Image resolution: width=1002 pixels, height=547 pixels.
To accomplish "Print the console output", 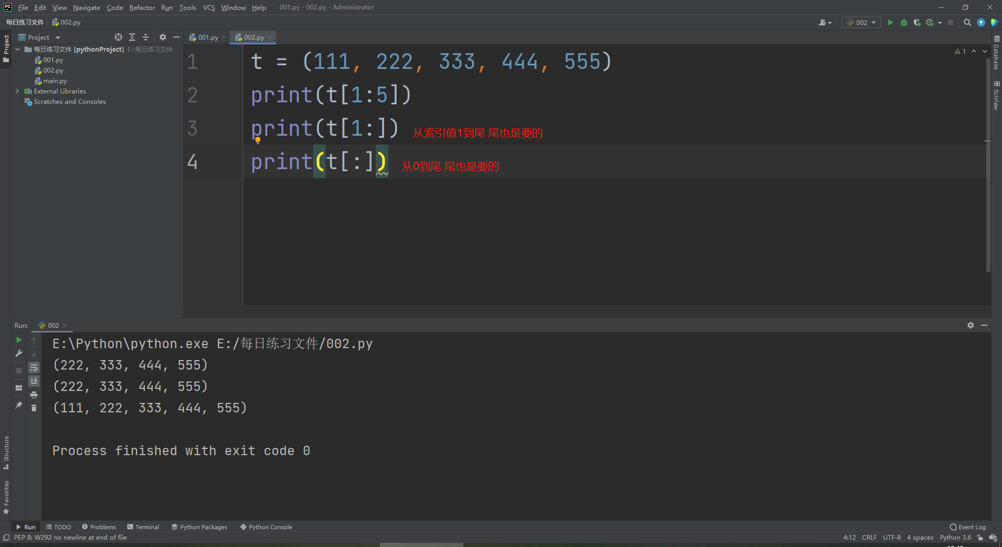I will click(34, 395).
